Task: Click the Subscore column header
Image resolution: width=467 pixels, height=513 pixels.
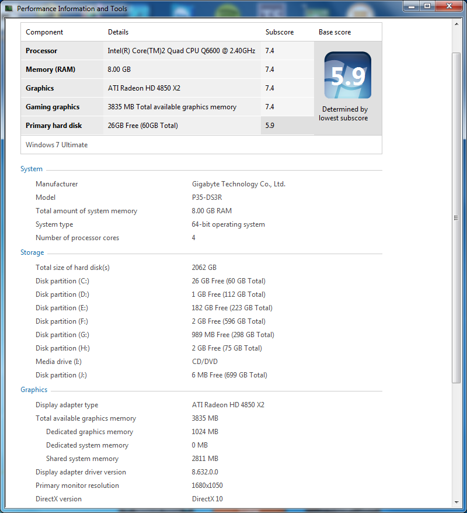Action: [280, 32]
